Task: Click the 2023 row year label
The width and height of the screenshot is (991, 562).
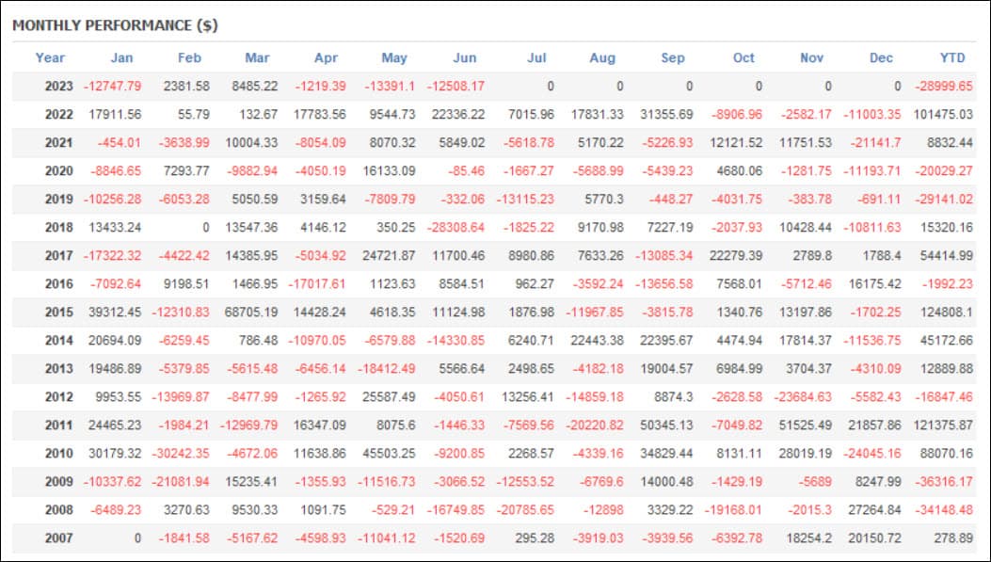Action: tap(58, 86)
